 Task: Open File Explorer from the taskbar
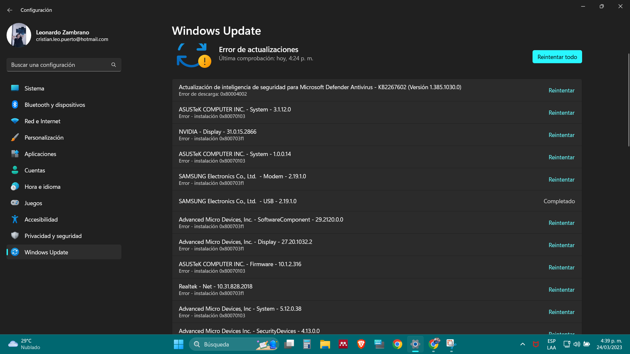click(325, 344)
